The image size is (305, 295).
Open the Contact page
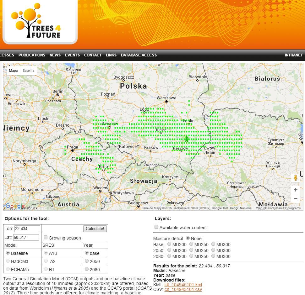click(93, 55)
